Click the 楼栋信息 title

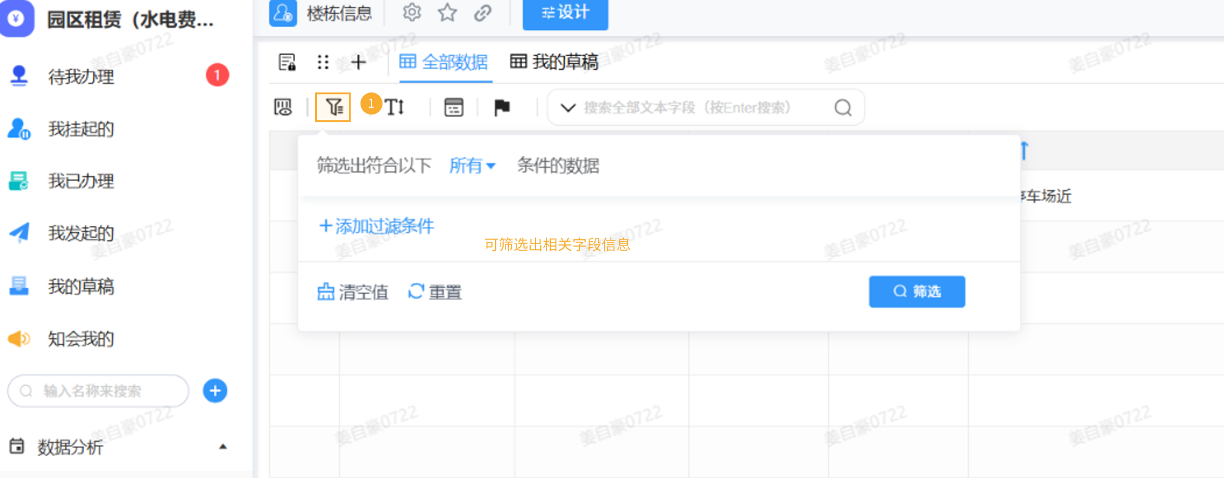(x=339, y=13)
